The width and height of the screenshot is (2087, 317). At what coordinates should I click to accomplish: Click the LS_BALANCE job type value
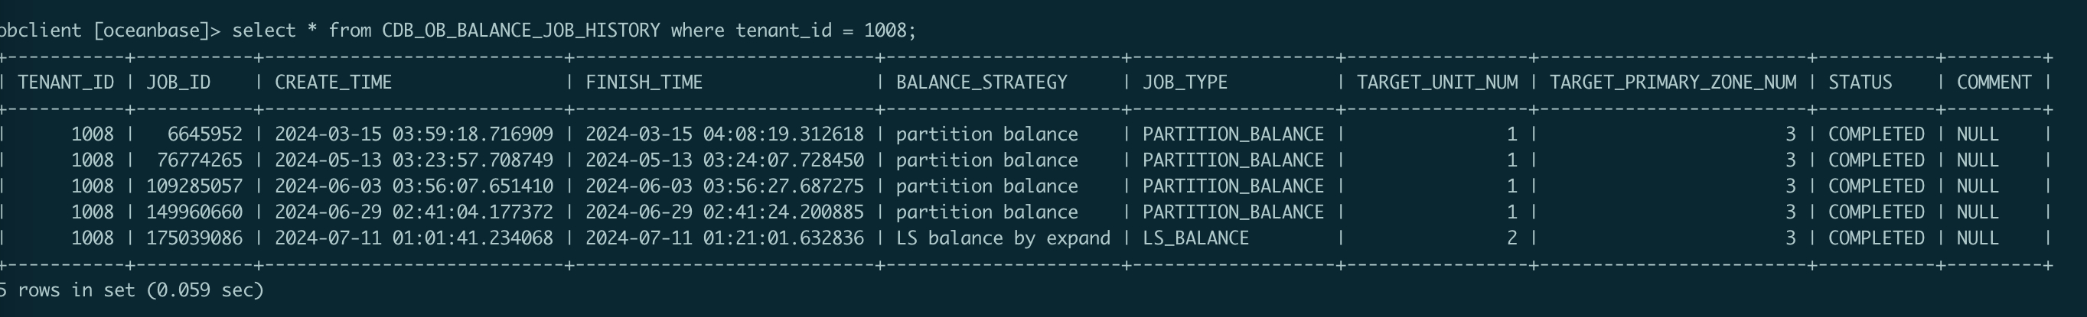tap(1196, 238)
